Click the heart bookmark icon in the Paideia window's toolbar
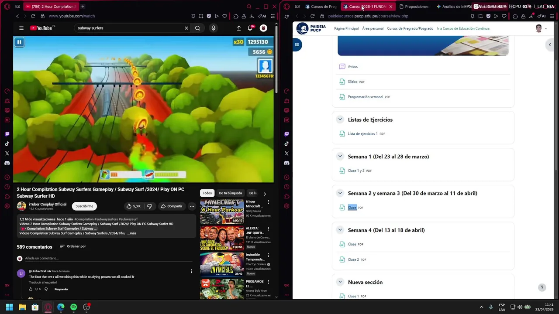This screenshot has width=559, height=314. tap(504, 16)
